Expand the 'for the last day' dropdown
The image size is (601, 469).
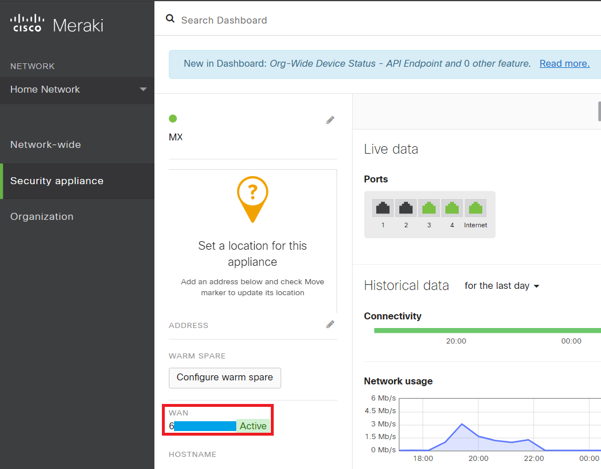click(501, 286)
